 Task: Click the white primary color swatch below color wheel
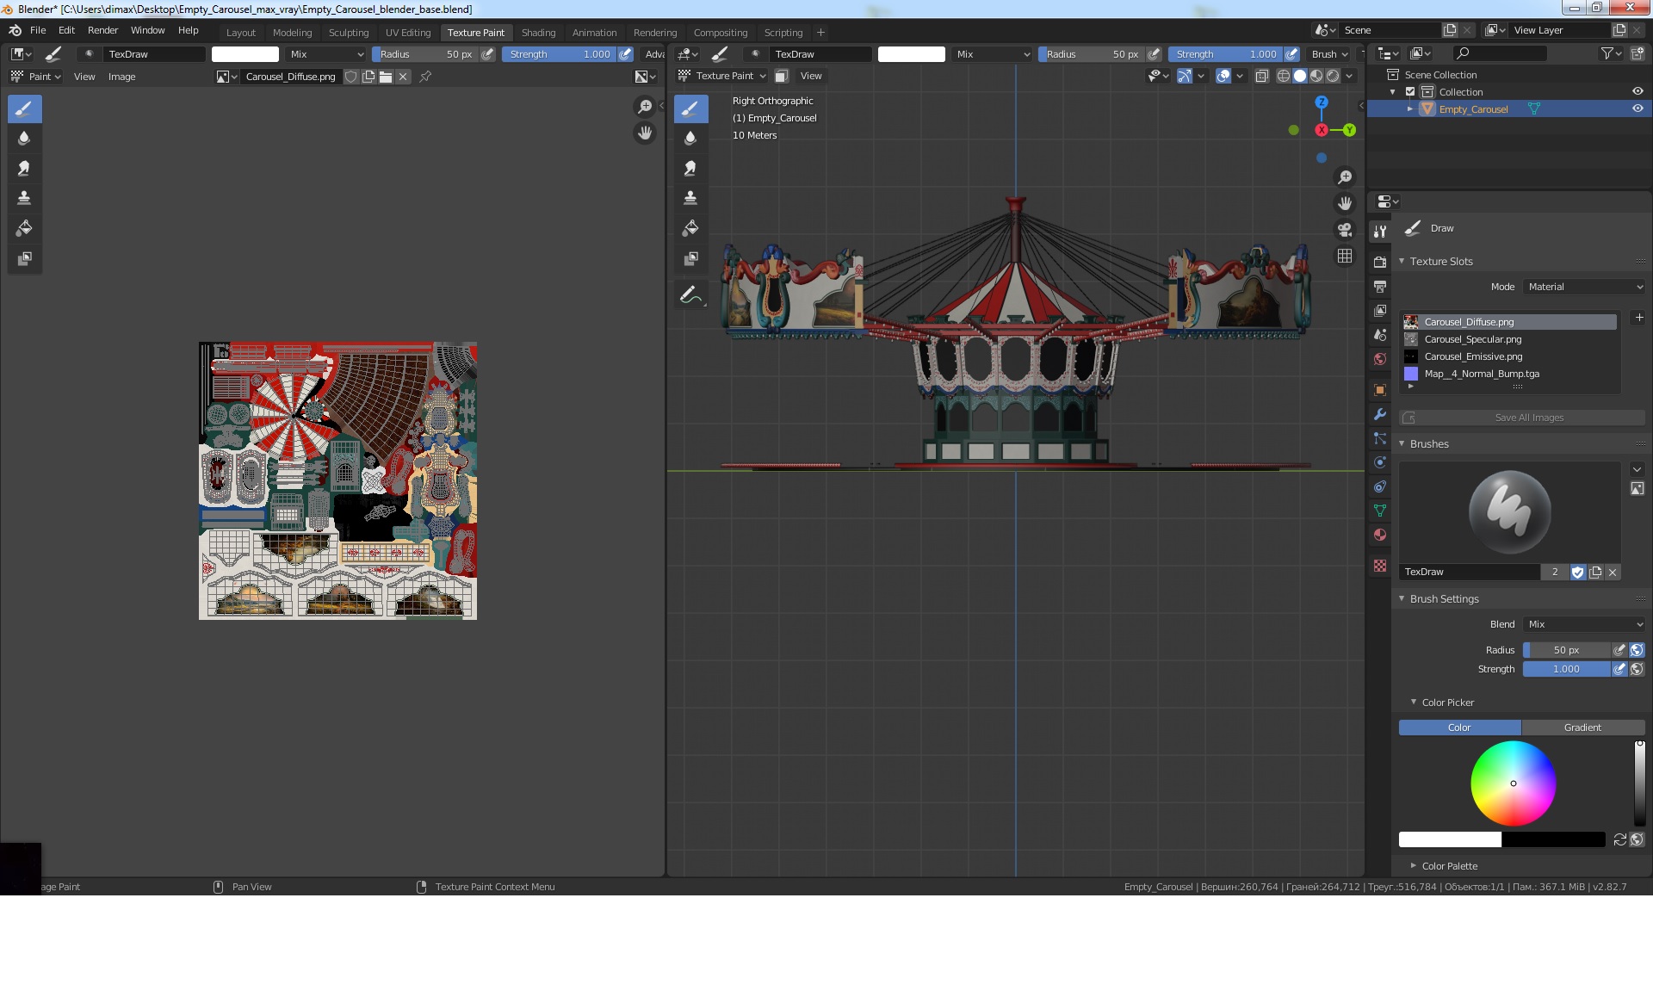1450,839
